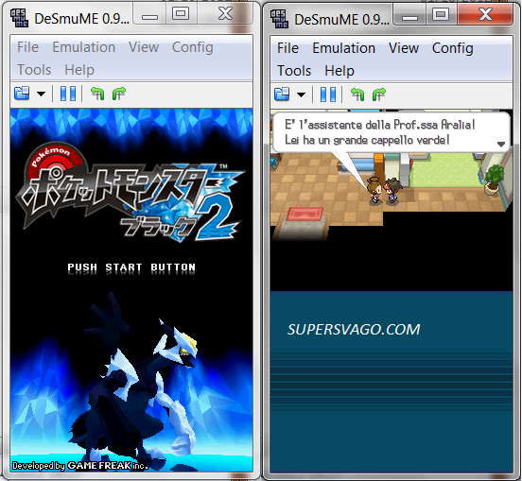Image resolution: width=522 pixels, height=481 pixels.
Task: Rotate screen counter-clockwise in the right window
Action: pos(357,94)
